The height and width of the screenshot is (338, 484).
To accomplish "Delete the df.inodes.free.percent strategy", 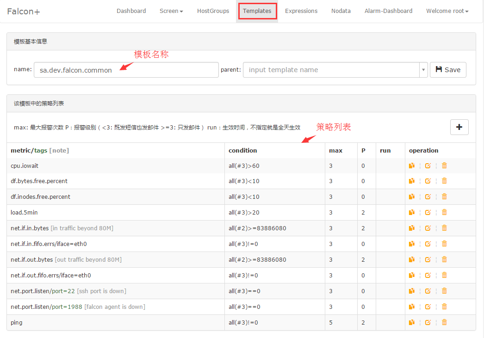I will (444, 197).
